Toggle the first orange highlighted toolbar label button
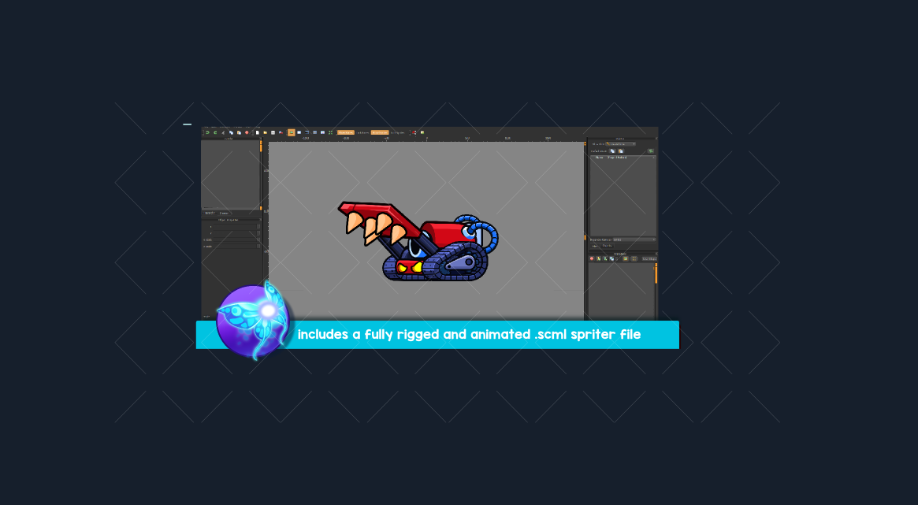Image resolution: width=918 pixels, height=505 pixels. (x=346, y=132)
